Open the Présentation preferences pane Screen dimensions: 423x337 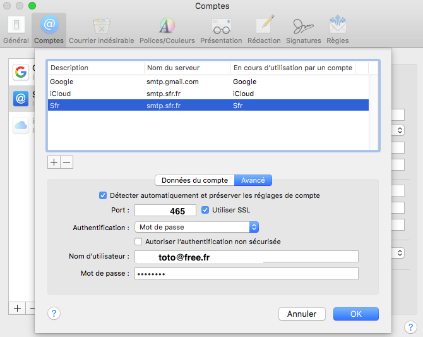221,30
